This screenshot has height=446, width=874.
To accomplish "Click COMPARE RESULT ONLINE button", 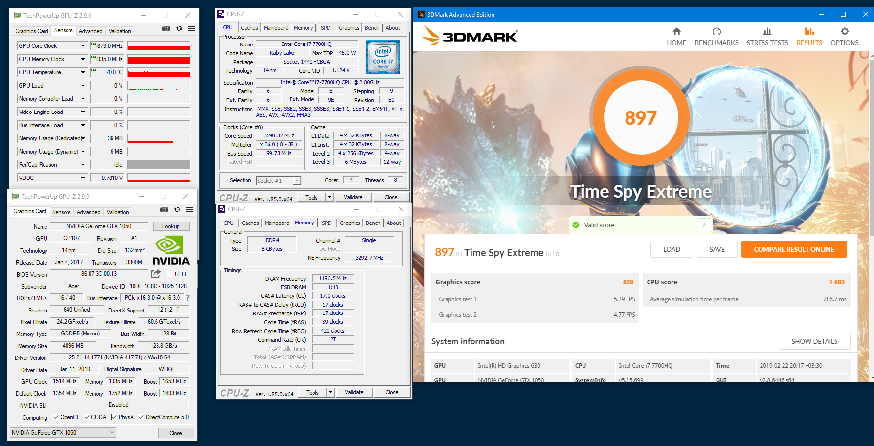I will point(794,249).
